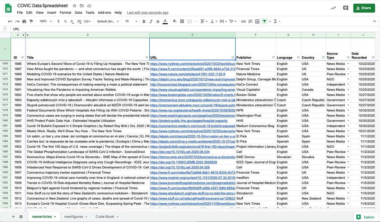This screenshot has width=380, height=222.
Task: Insert chart from toolbar icon
Action: pyautogui.click(x=258, y=21)
